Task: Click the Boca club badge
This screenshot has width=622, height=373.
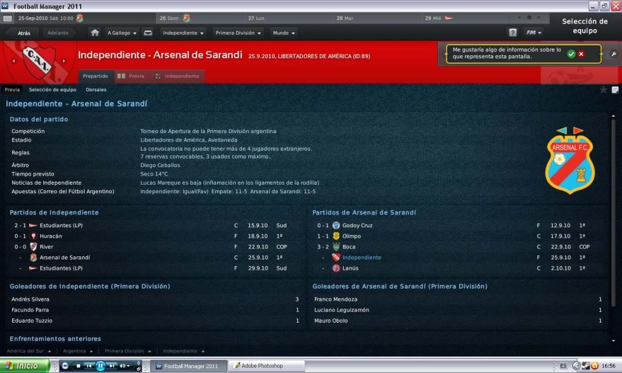Action: 336,247
